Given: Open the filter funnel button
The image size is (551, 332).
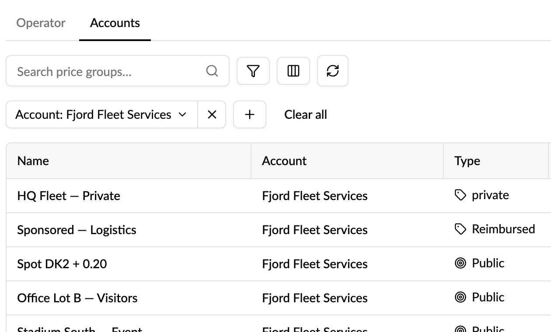Looking at the screenshot, I should (x=253, y=71).
